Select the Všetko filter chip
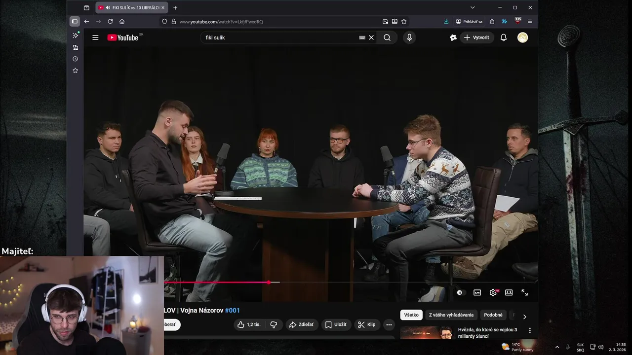Screen dimensions: 632x355 pos(411,315)
